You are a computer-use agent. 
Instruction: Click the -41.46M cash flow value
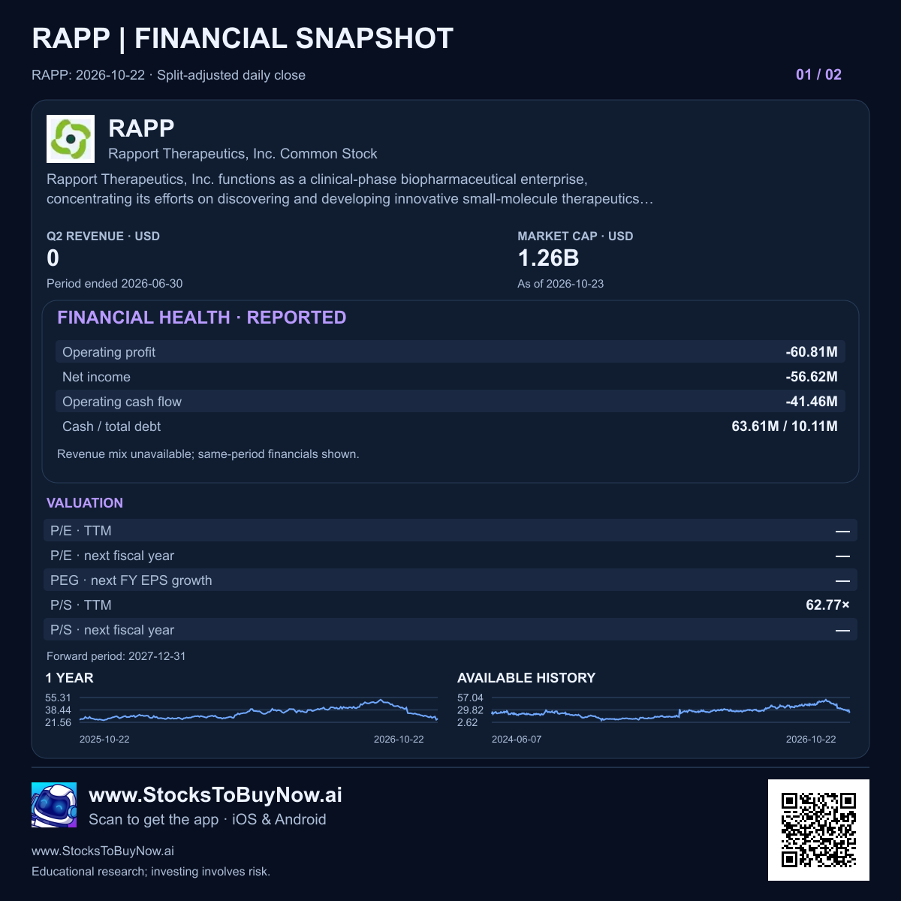pos(812,402)
